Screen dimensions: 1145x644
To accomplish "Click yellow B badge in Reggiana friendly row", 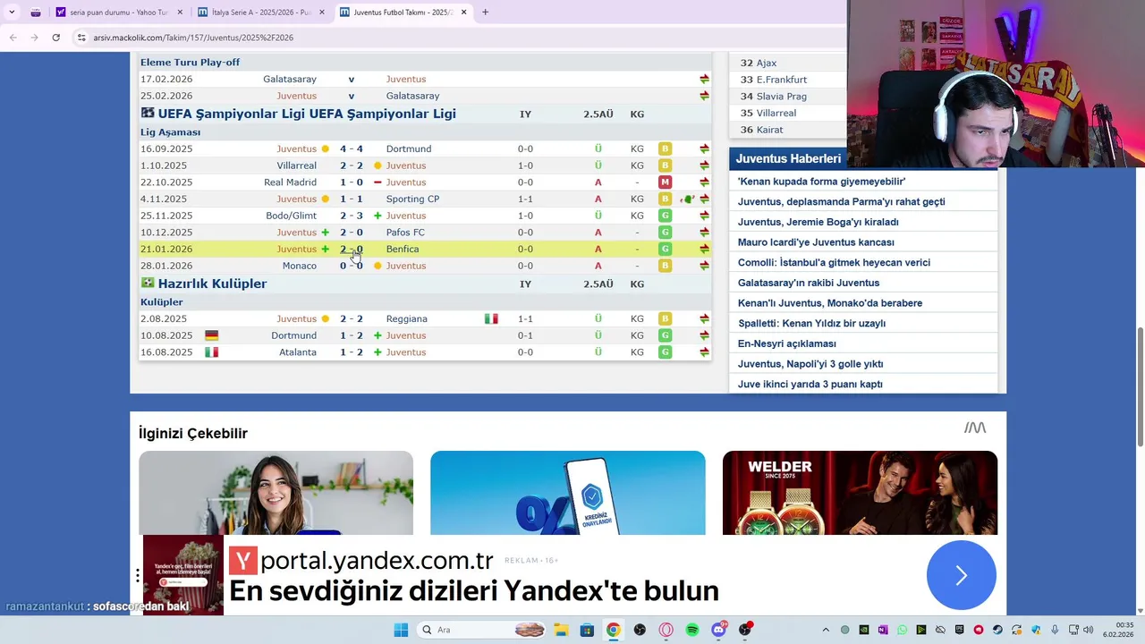I will click(665, 318).
